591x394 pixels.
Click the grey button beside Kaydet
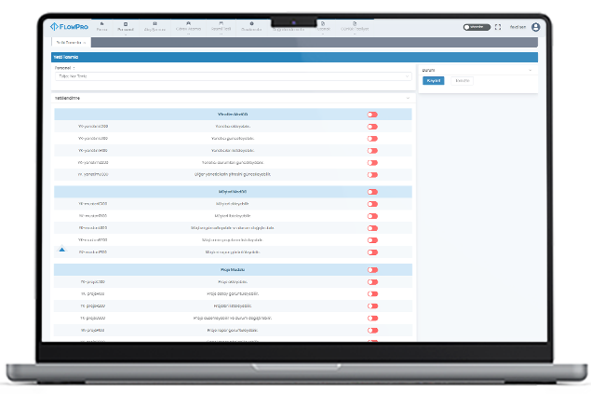462,81
